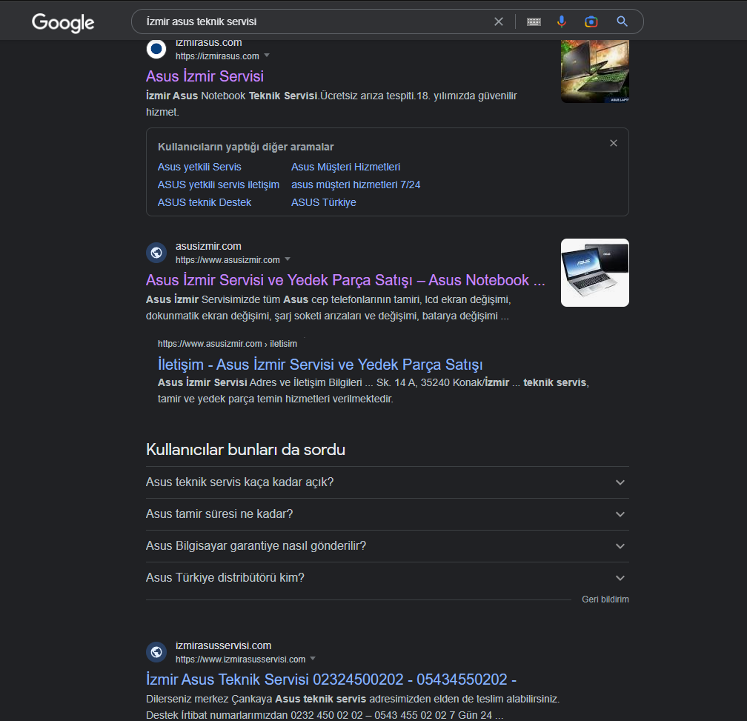Expand 'Asus tamir süresi ne kadar?'

coord(388,514)
